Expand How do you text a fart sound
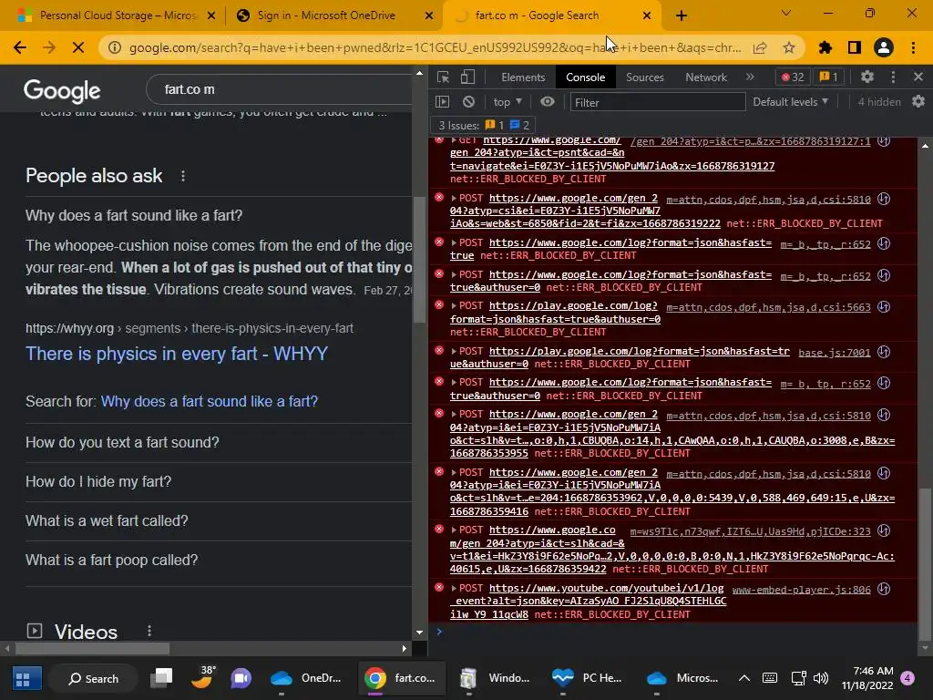The height and width of the screenshot is (700, 933). tap(219, 442)
